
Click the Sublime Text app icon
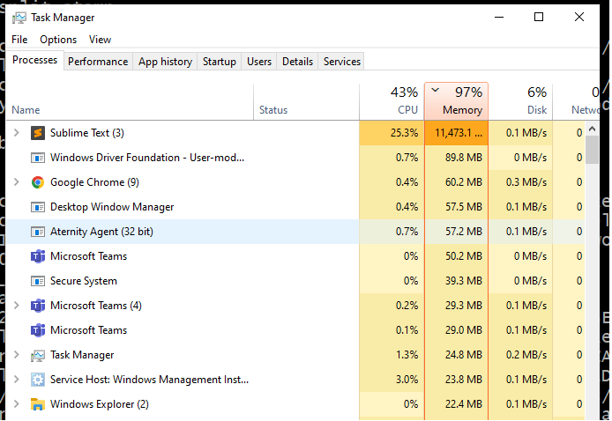click(38, 133)
